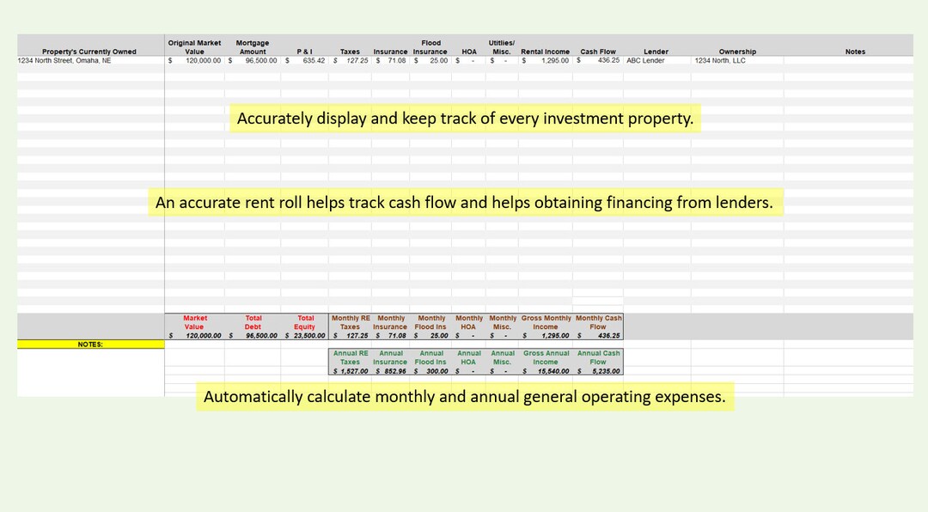Image resolution: width=928 pixels, height=512 pixels.
Task: Select the Lender column header
Action: (x=656, y=52)
